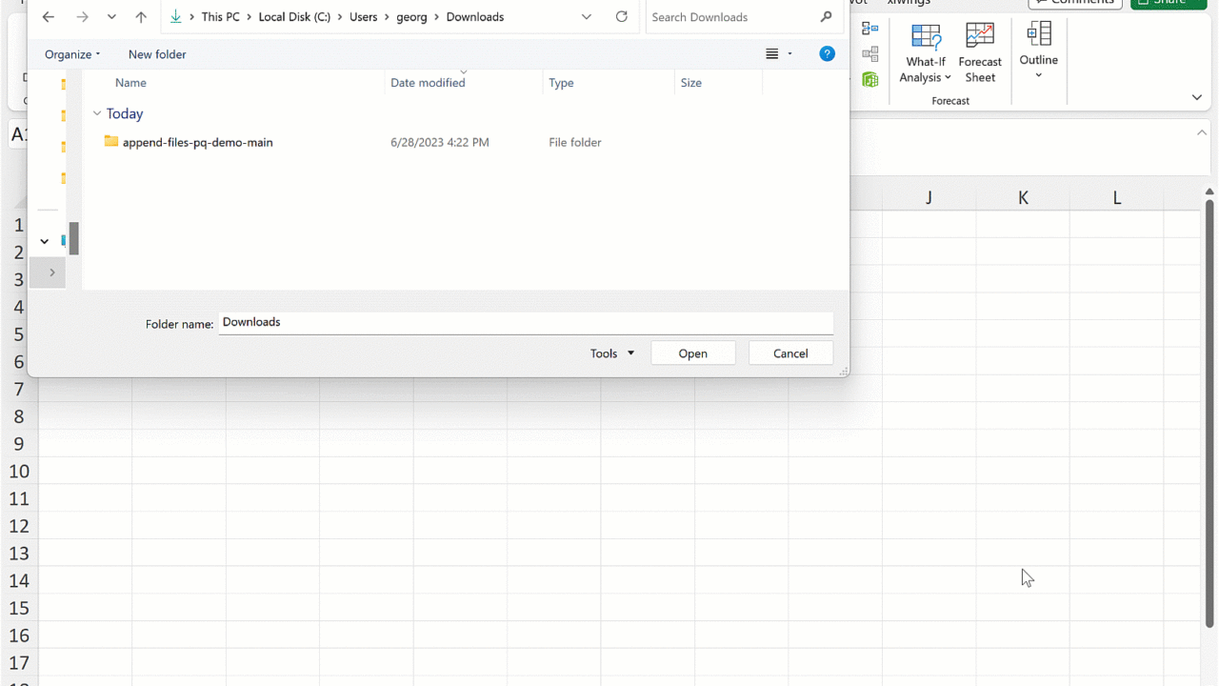Click the Change your view icon

click(772, 54)
